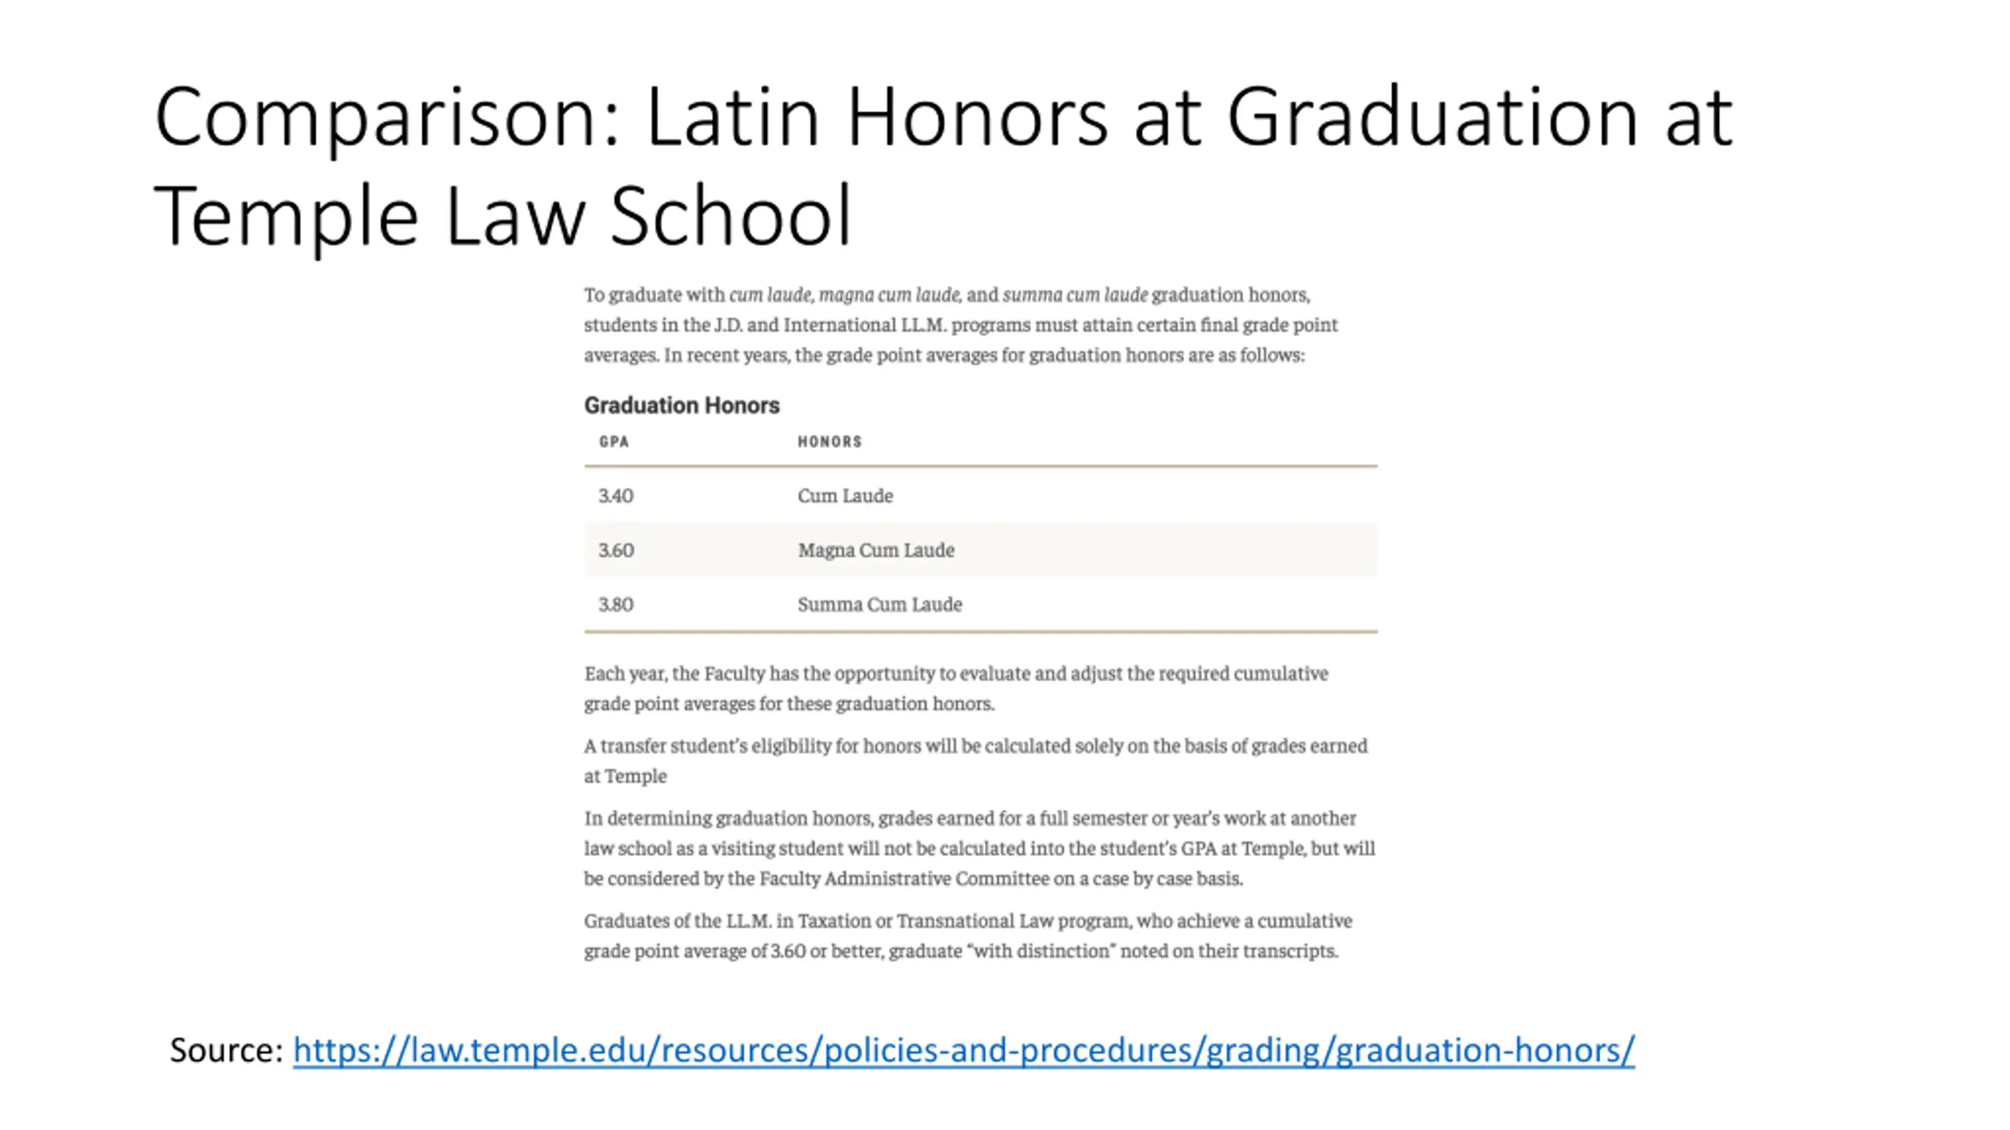Screen dimensions: 2010x1130
Task: Click the paragraph about transfer student's eligibility
Action: 975,760
